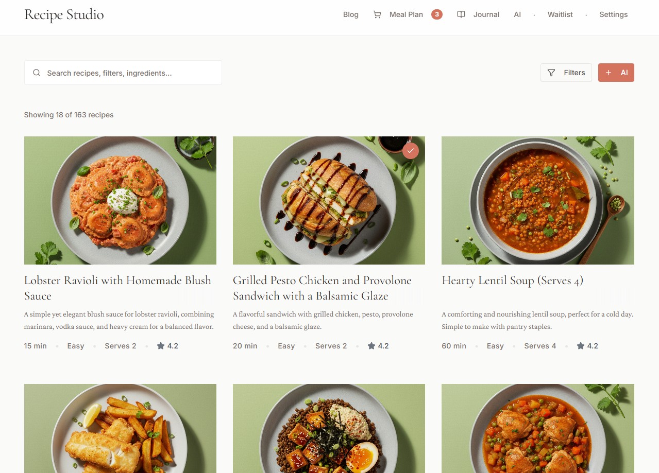Click the funnel icon inside the Filters button
This screenshot has height=473, width=659.
coord(551,73)
